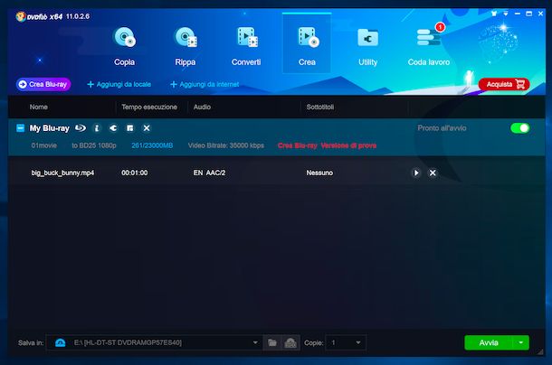The height and width of the screenshot is (365, 552).
Task: Click the Sottotitoli column header
Action: coord(320,107)
